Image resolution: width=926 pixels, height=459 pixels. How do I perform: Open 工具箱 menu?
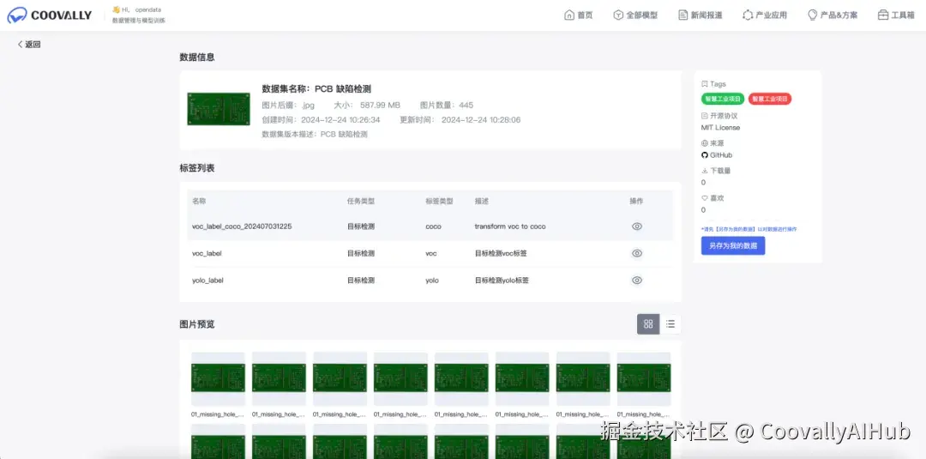tap(896, 15)
